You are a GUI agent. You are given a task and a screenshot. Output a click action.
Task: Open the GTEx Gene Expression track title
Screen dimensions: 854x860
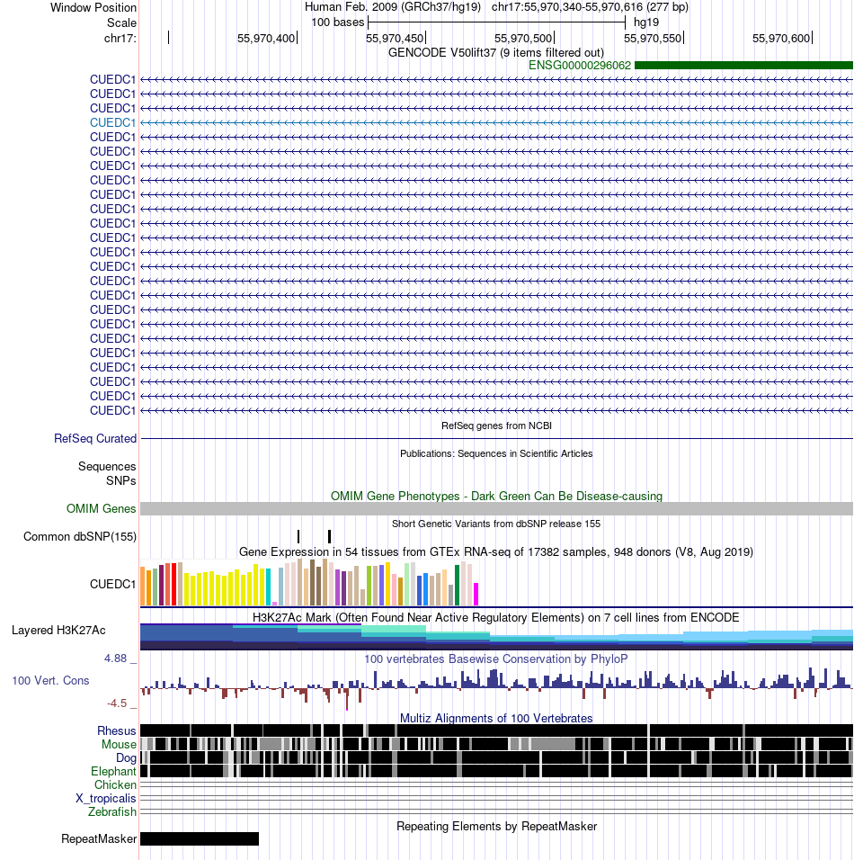pos(496,551)
